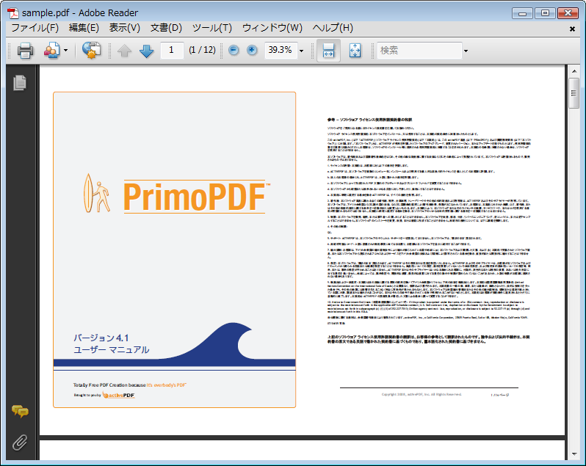This screenshot has width=586, height=466.
Task: Open the ツール(T) menu
Action: click(x=212, y=28)
